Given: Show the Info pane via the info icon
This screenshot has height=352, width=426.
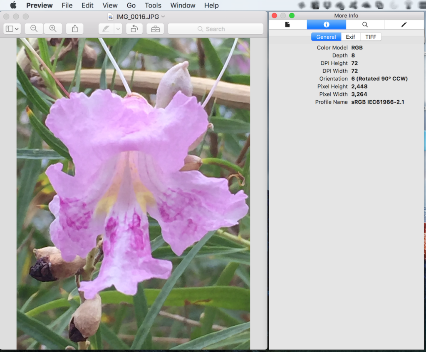Looking at the screenshot, I should coord(326,25).
